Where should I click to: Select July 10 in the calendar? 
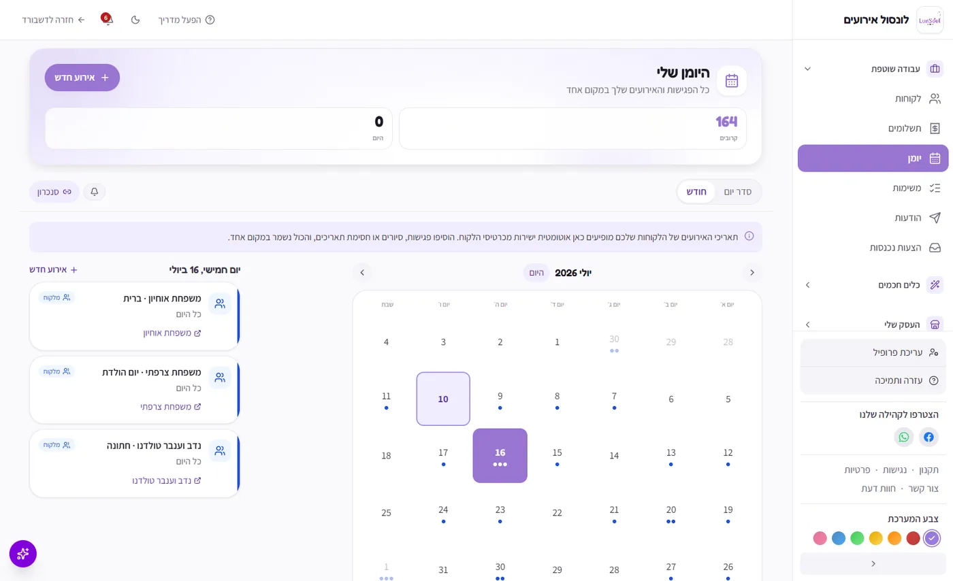pyautogui.click(x=443, y=399)
